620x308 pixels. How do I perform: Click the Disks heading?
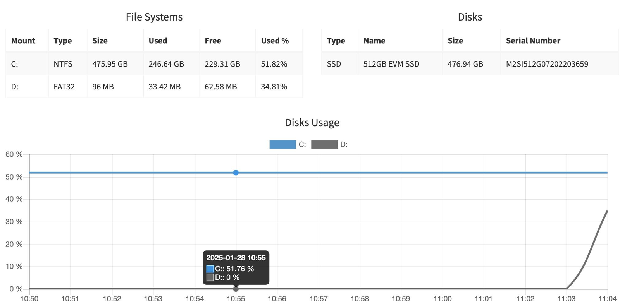coord(470,17)
